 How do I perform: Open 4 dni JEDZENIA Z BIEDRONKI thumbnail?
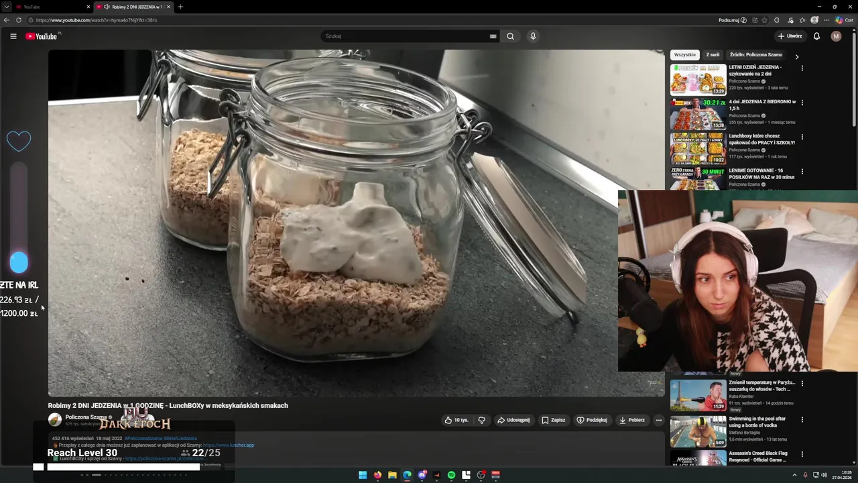click(698, 114)
